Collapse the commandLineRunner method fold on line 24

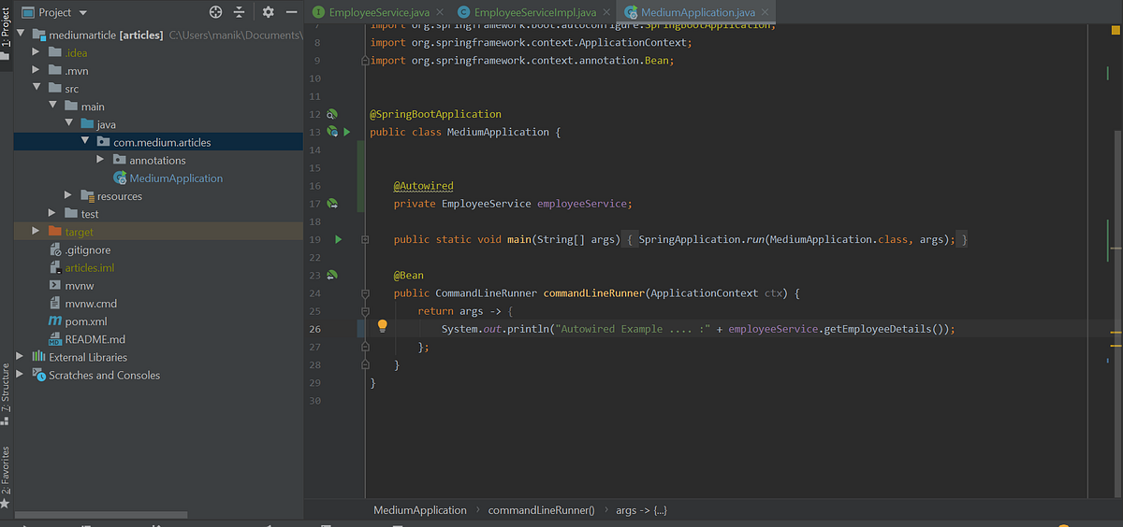365,293
